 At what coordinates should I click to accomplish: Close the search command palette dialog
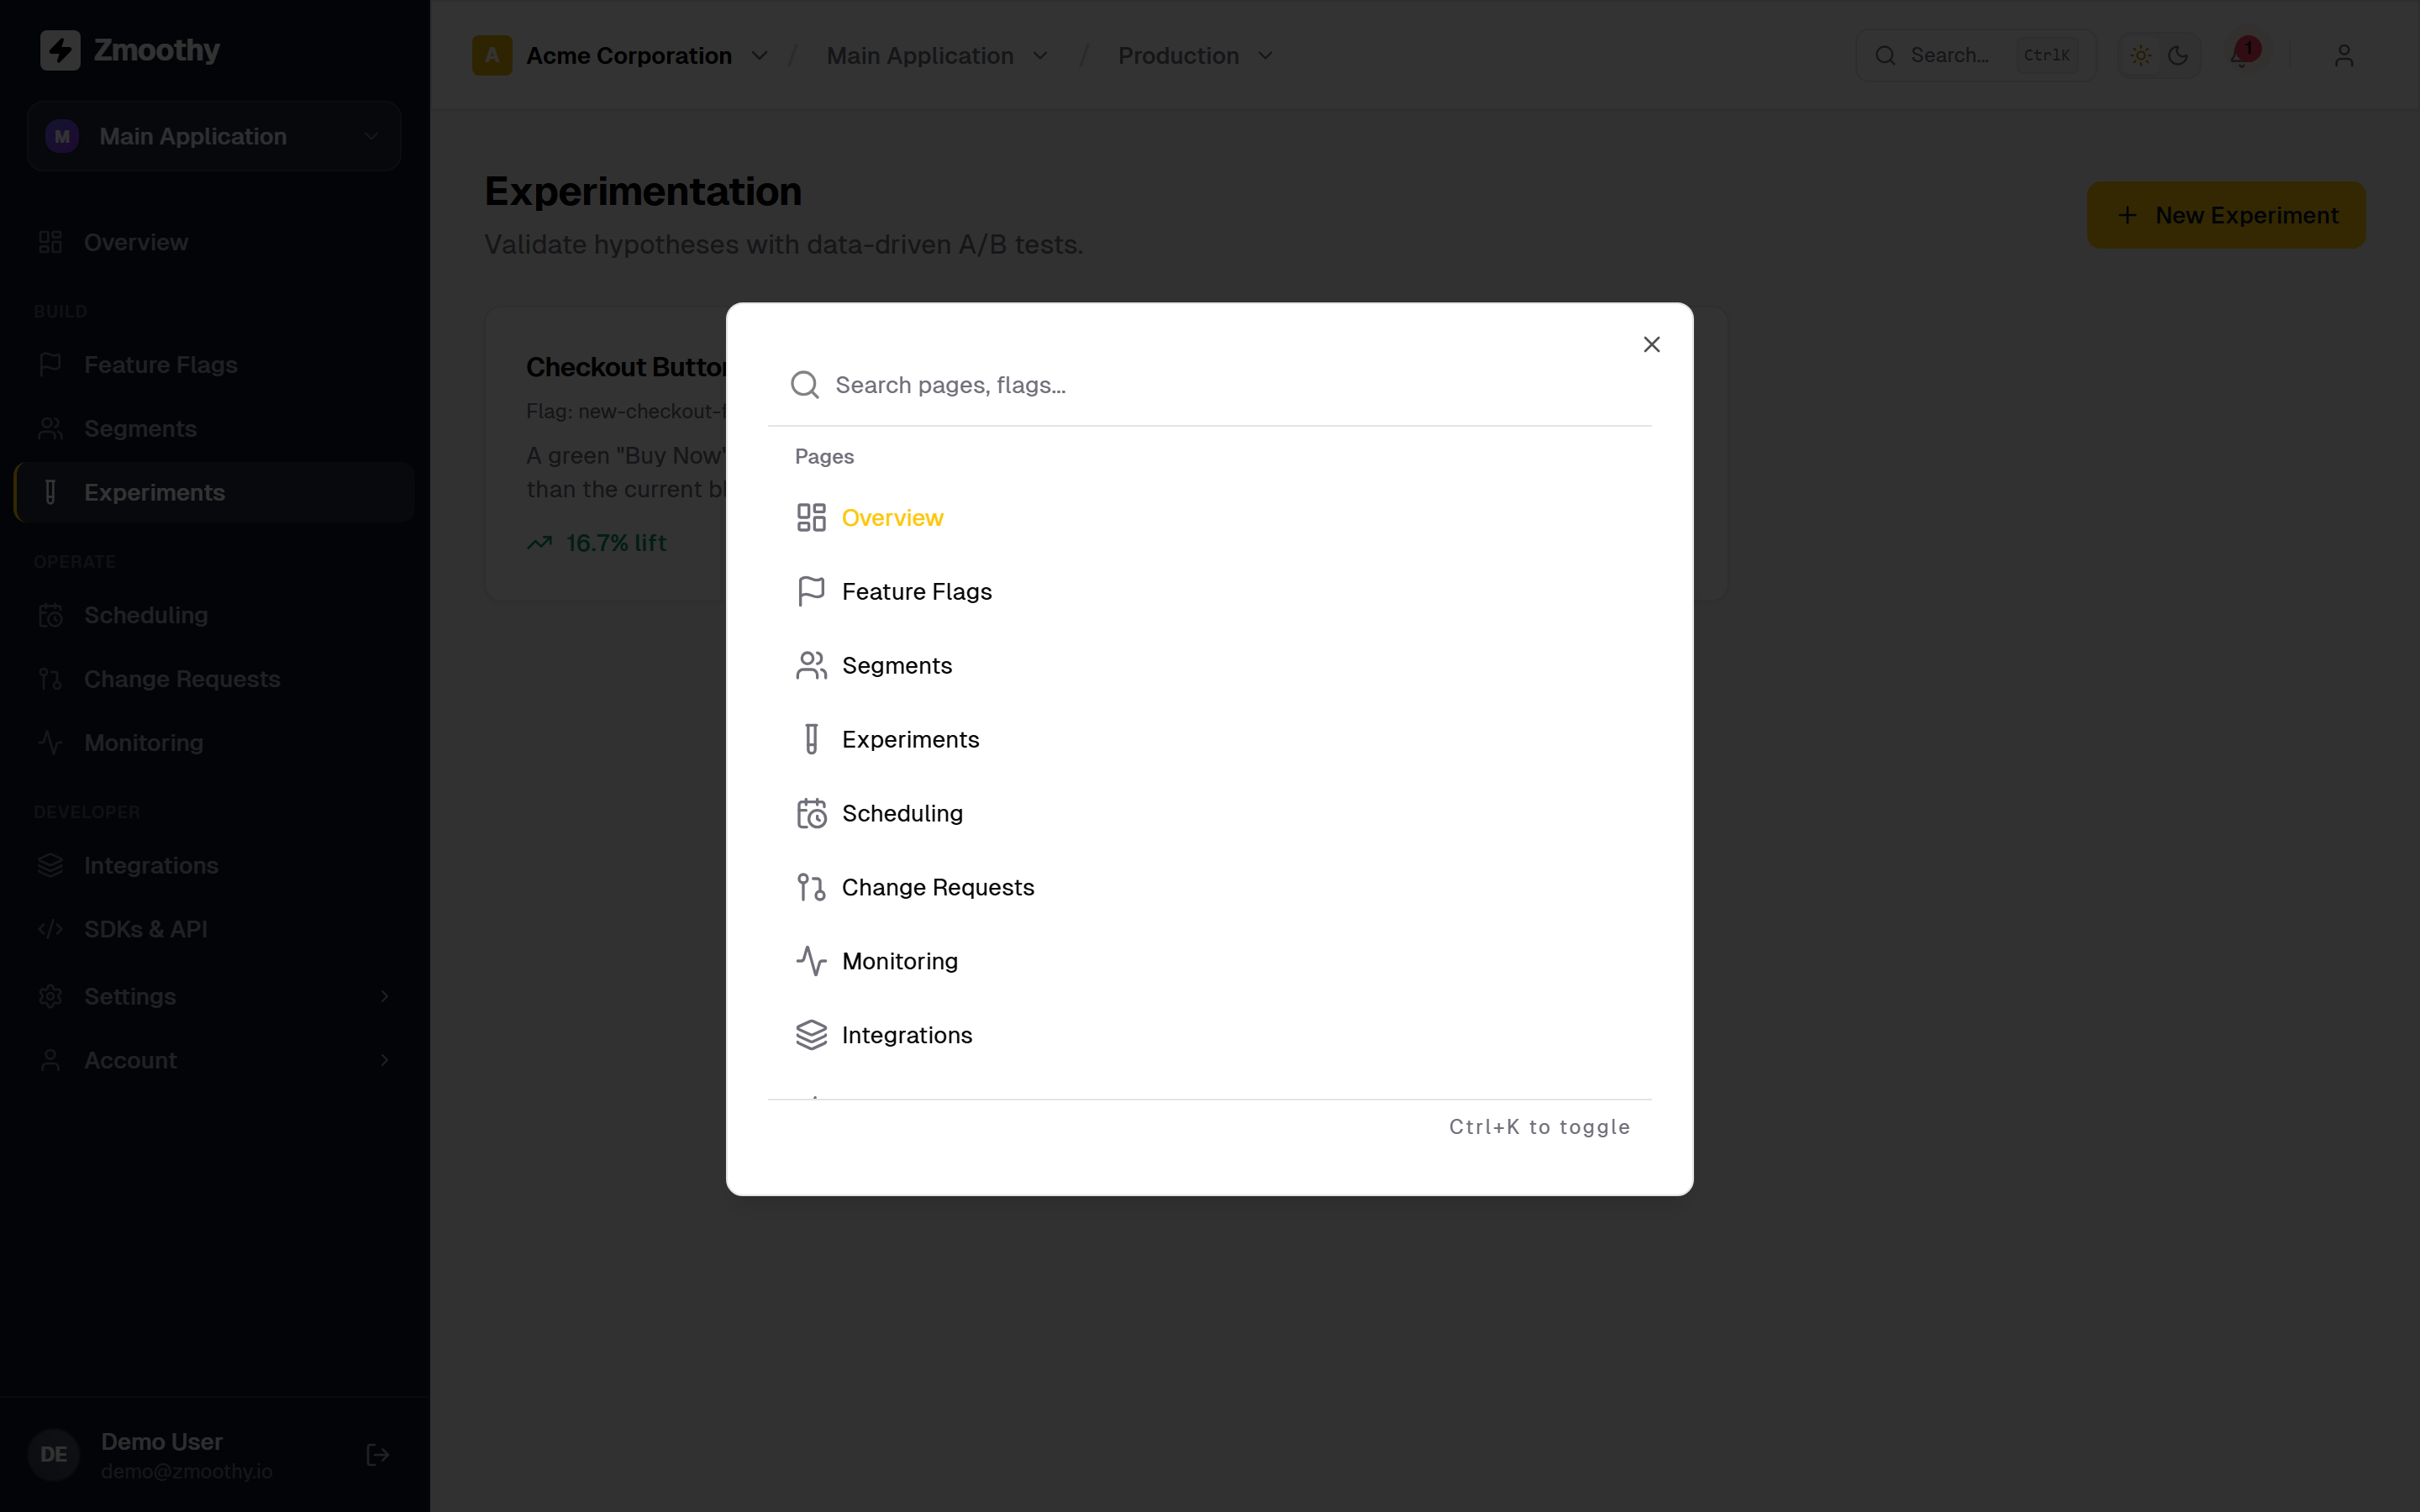coord(1651,344)
